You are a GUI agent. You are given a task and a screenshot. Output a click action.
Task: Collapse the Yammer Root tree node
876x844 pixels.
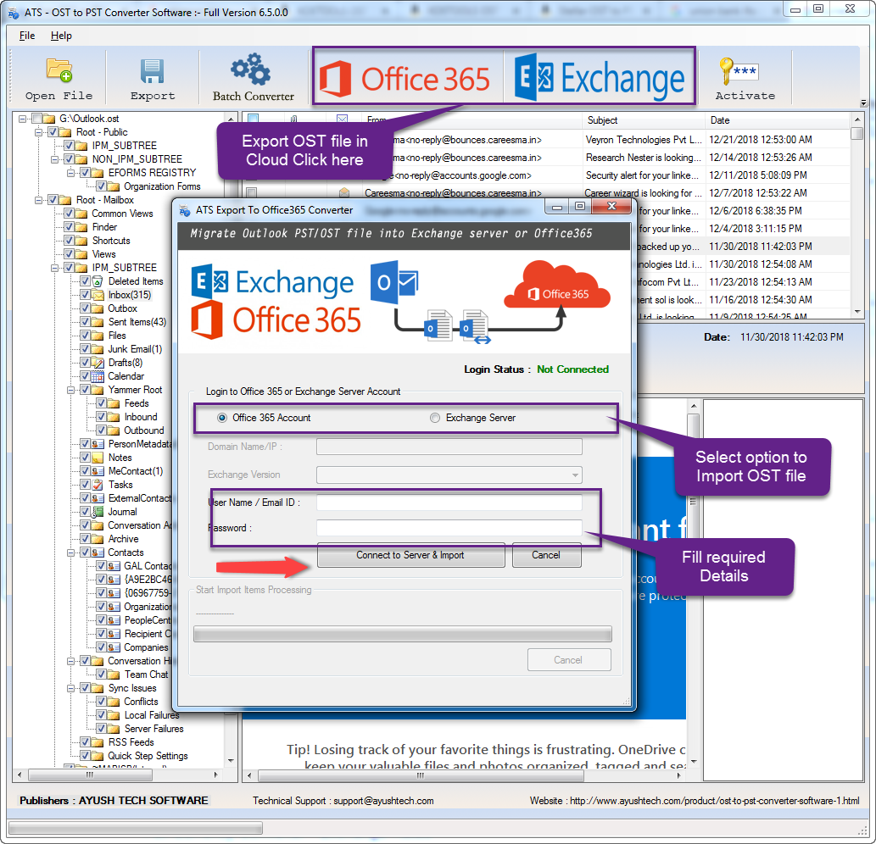pyautogui.click(x=70, y=390)
